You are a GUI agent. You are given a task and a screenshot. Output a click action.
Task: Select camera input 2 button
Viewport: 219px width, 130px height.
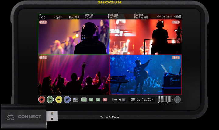point(91,99)
